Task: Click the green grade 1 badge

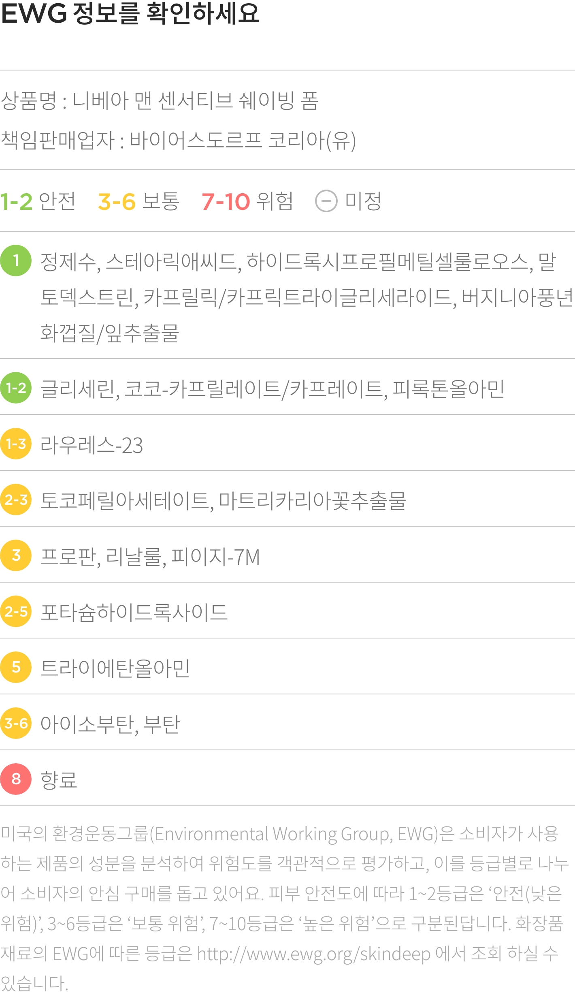Action: (x=16, y=260)
